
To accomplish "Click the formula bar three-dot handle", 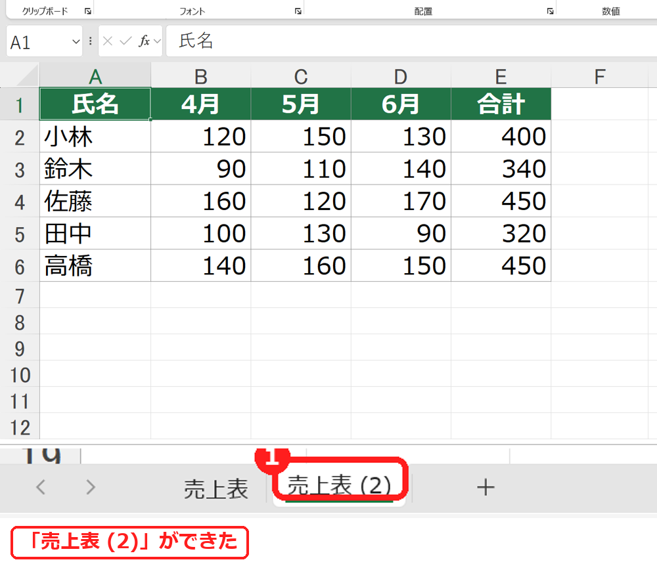I will 91,41.
